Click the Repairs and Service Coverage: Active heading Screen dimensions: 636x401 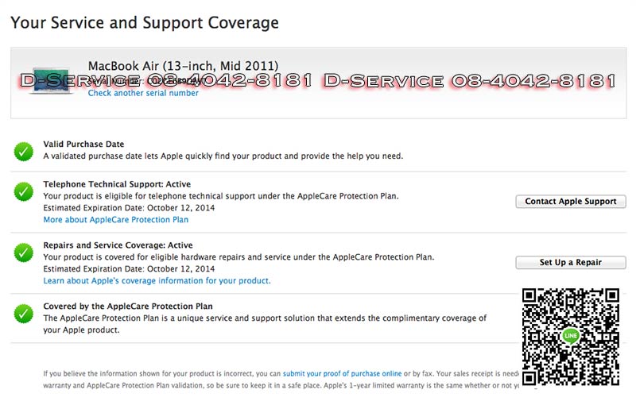118,245
